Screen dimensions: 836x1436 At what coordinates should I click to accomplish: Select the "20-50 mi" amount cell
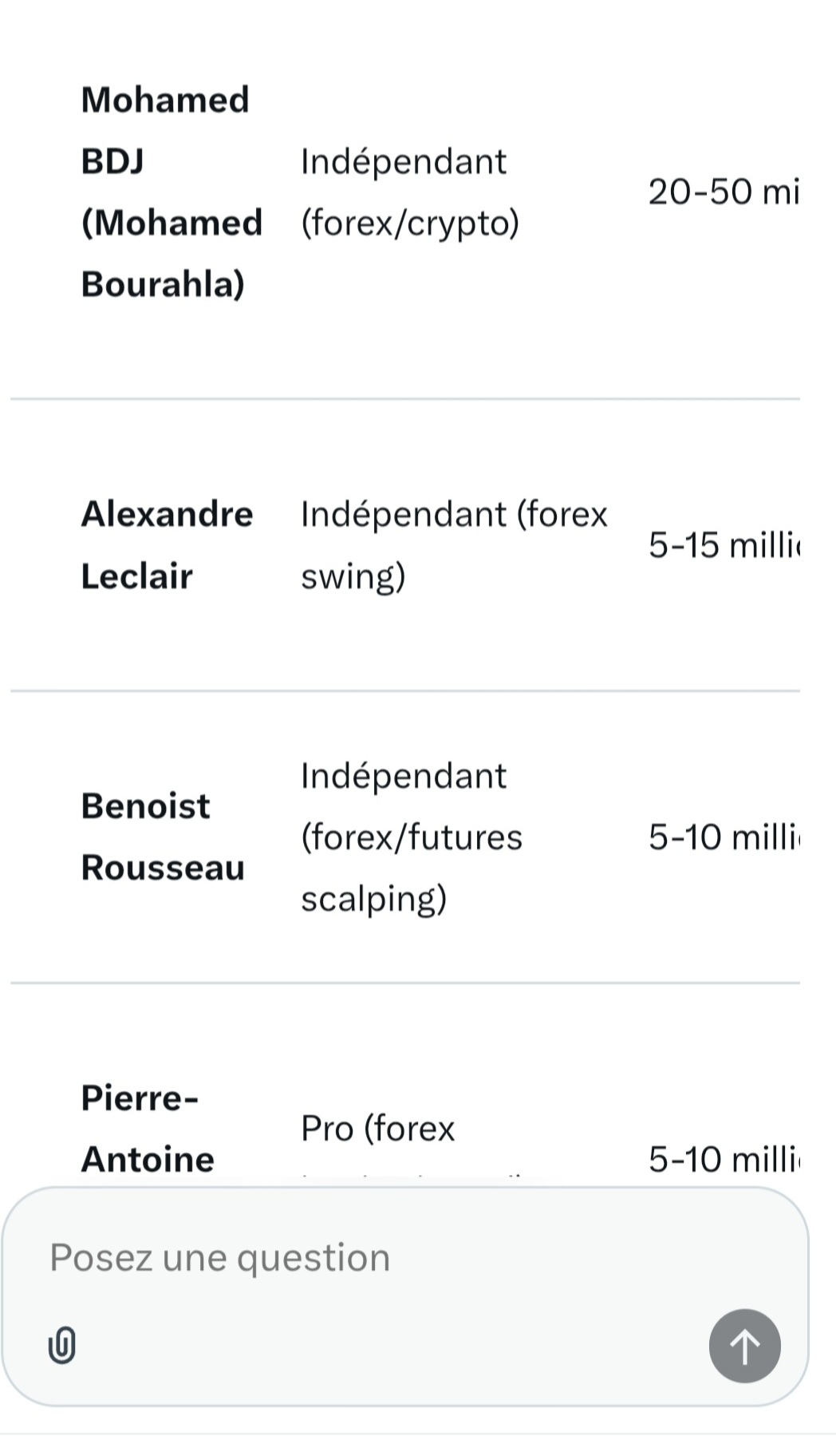pyautogui.click(x=723, y=192)
